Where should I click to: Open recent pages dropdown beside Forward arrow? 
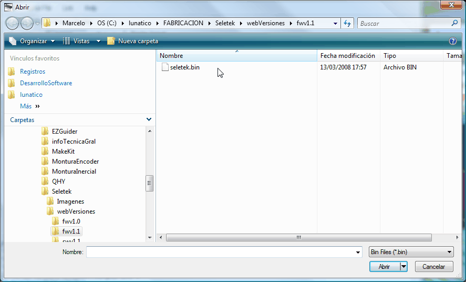(37, 23)
